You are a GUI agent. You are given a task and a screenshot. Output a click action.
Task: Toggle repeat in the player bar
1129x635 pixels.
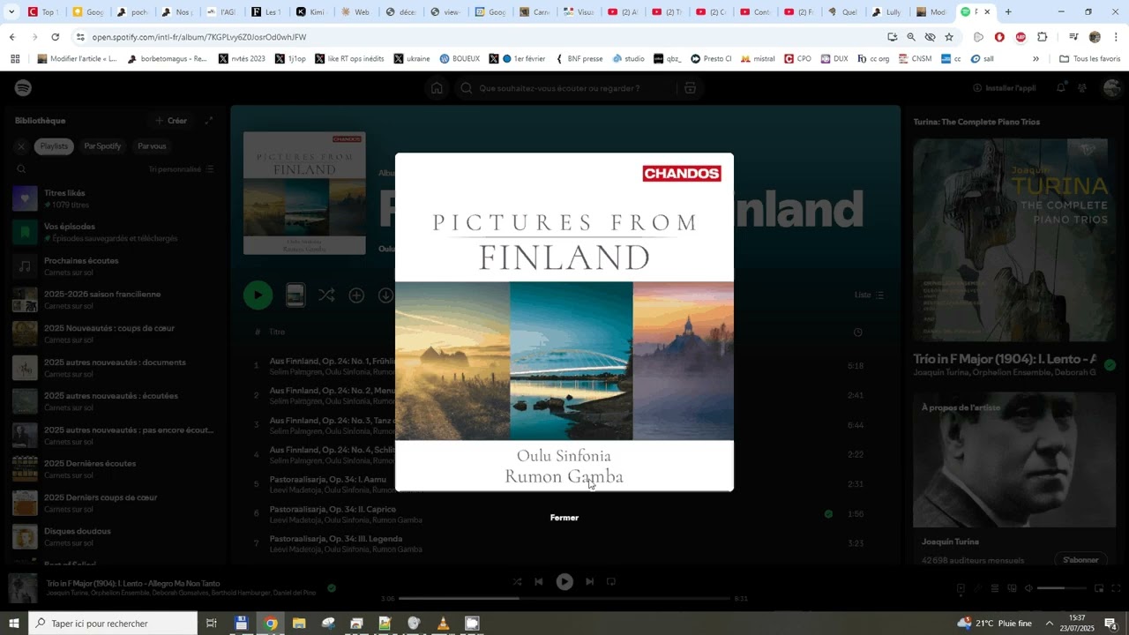tap(610, 581)
